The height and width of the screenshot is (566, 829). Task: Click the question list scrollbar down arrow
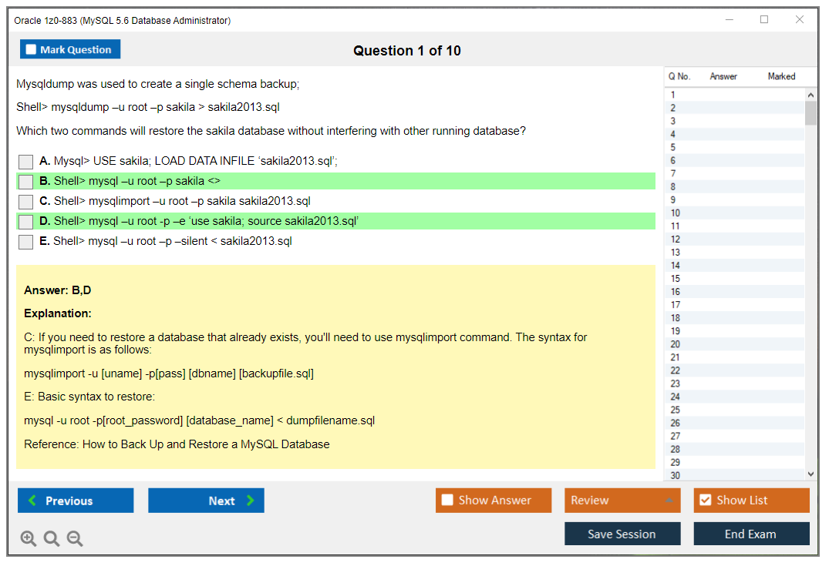pyautogui.click(x=811, y=474)
